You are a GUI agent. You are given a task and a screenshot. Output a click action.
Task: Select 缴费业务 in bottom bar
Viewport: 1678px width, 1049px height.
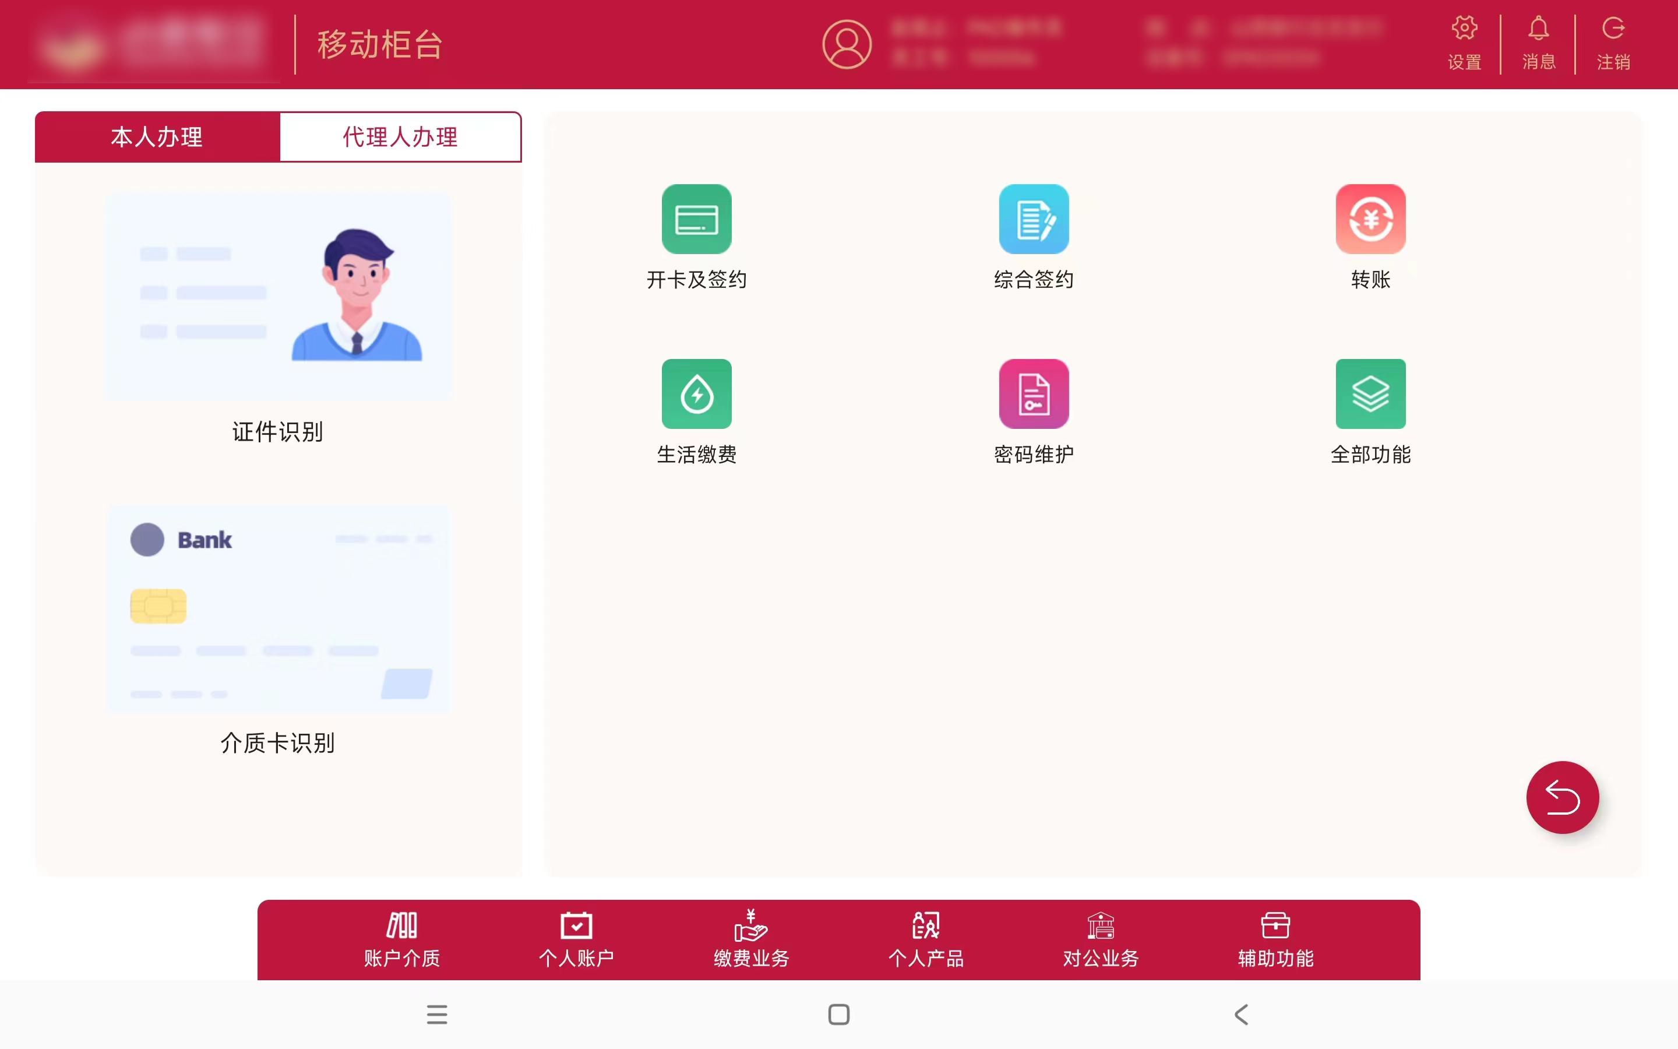tap(751, 939)
